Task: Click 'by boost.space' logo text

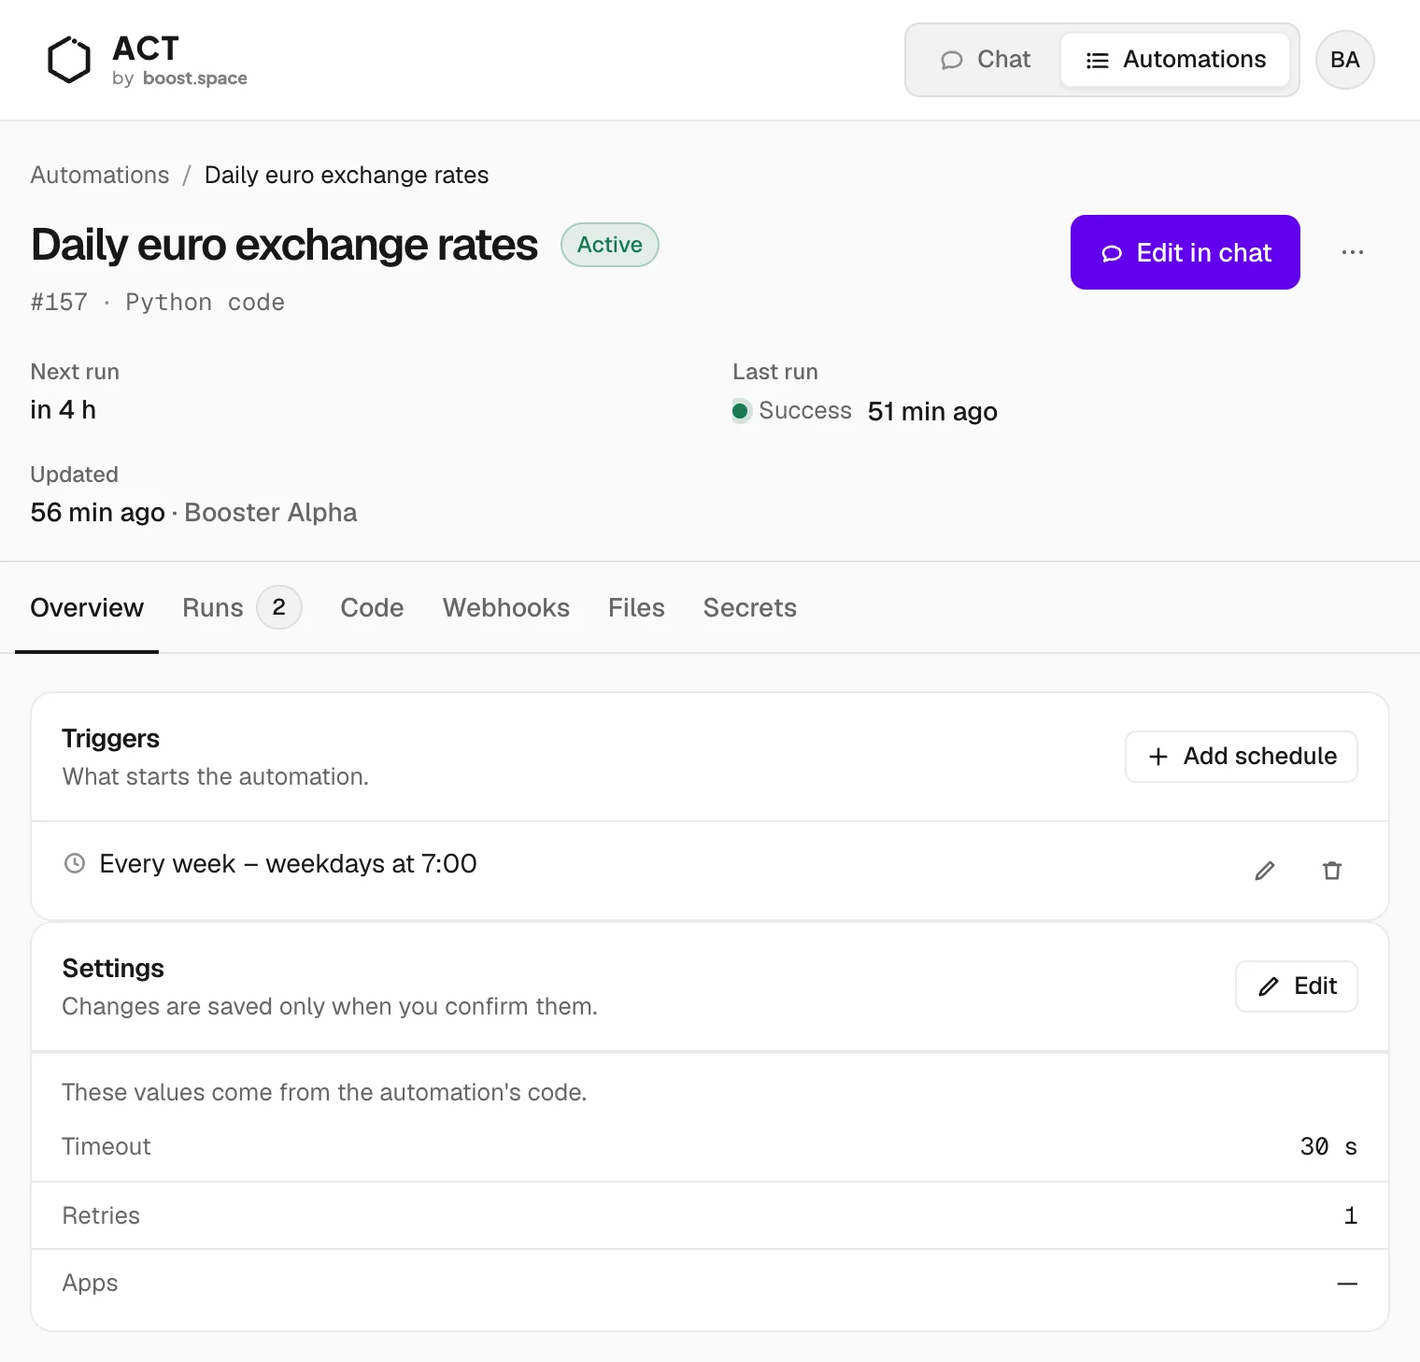Action: (179, 78)
